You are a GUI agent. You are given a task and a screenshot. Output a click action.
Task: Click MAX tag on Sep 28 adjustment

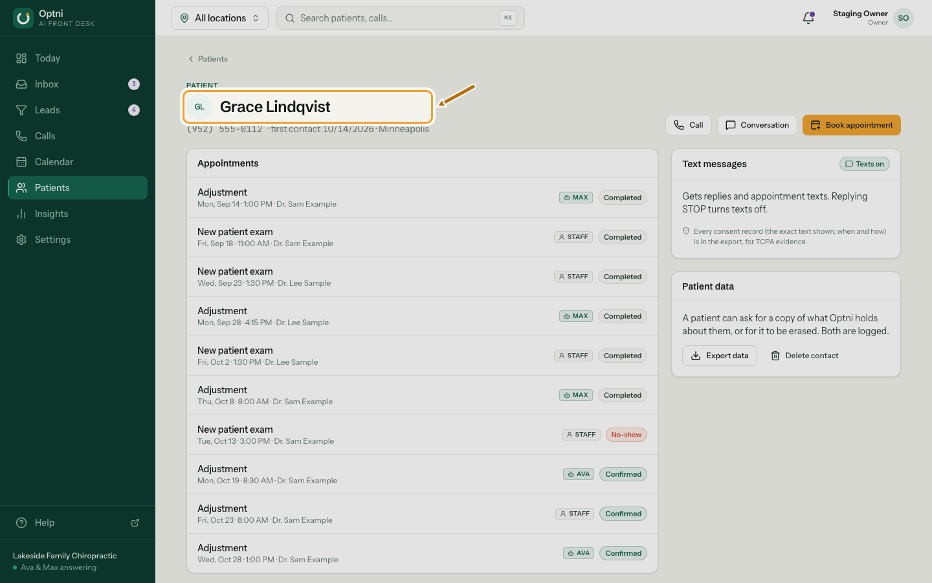[576, 316]
